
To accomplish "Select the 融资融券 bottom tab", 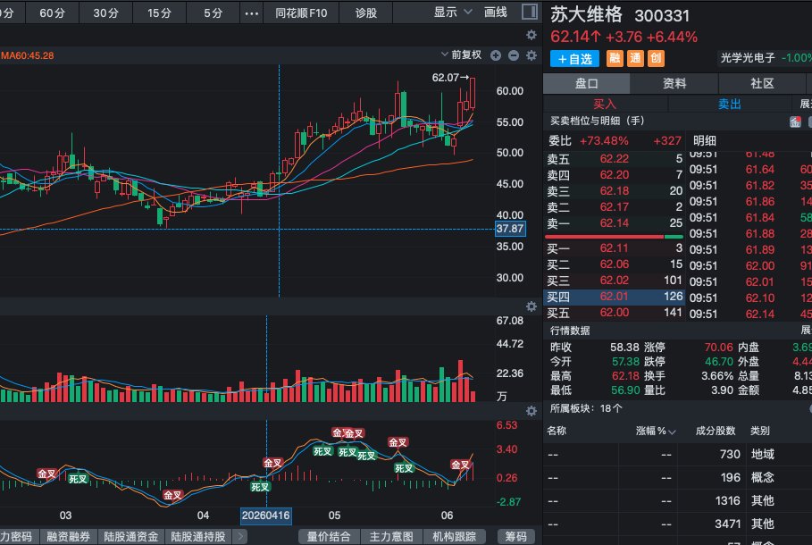I will [x=69, y=536].
